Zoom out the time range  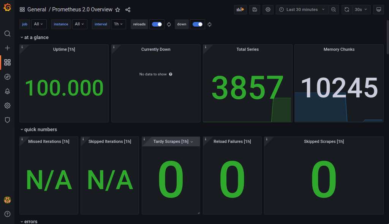[x=334, y=9]
